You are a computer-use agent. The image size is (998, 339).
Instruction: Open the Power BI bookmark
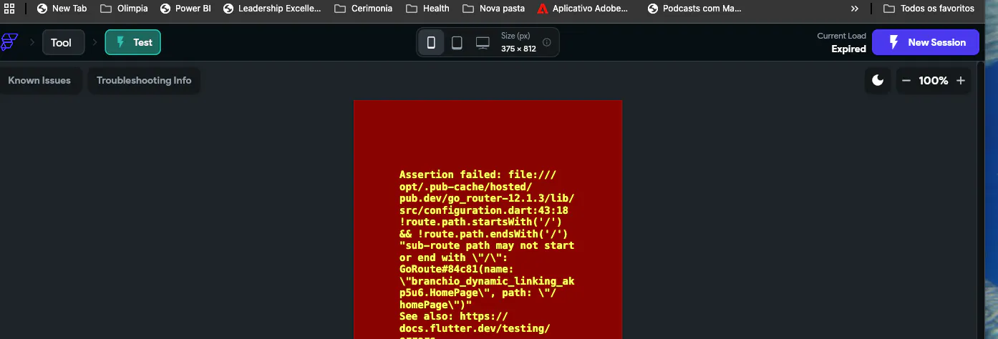tap(185, 9)
